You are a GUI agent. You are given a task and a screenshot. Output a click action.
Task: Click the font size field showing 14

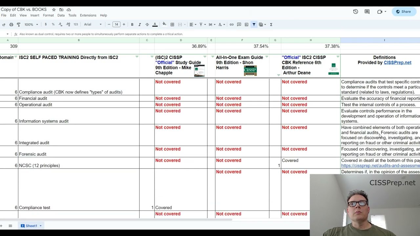(116, 25)
